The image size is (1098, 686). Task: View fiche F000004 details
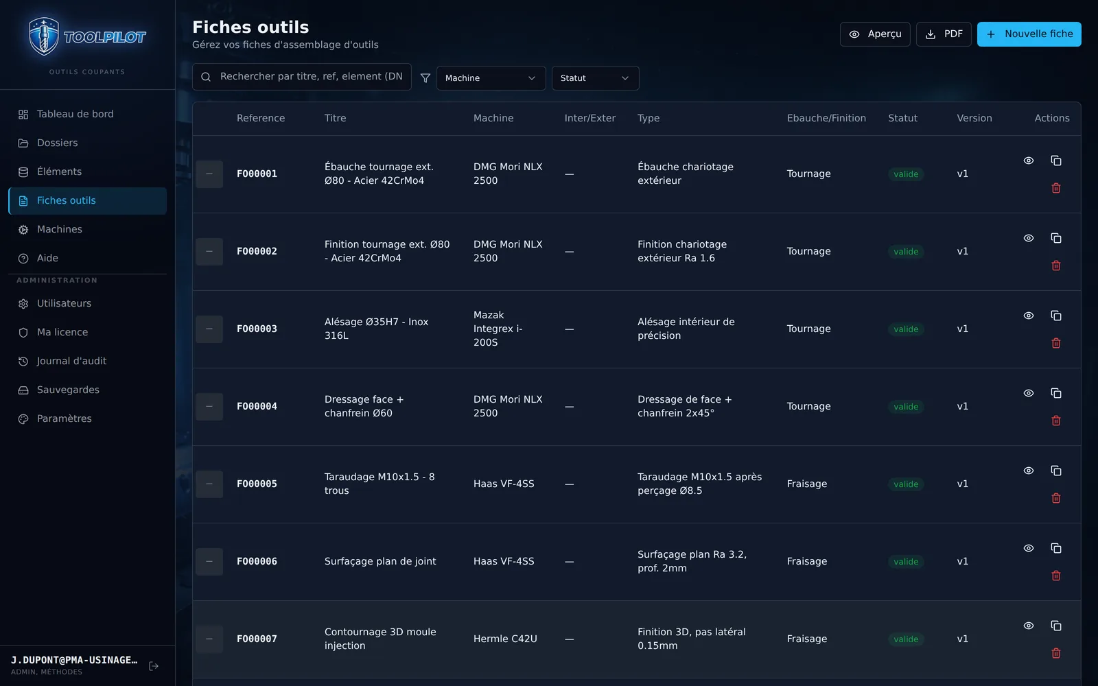point(1029,393)
